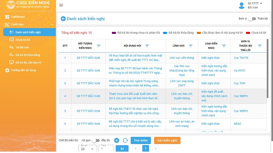Filter the Loại kiến nghị column
The image size is (273, 153).
coord(224,46)
